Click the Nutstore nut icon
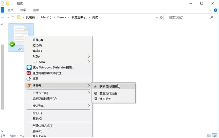 (29, 86)
